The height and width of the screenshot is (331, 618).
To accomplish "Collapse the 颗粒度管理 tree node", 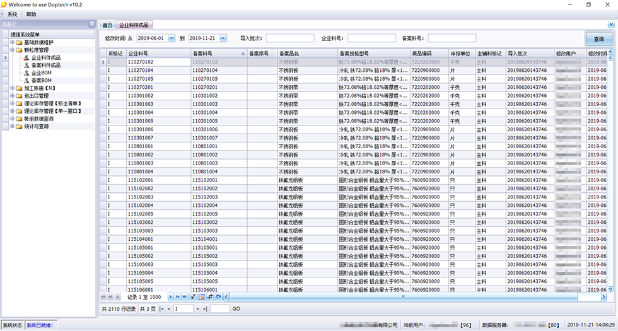I will coord(11,50).
